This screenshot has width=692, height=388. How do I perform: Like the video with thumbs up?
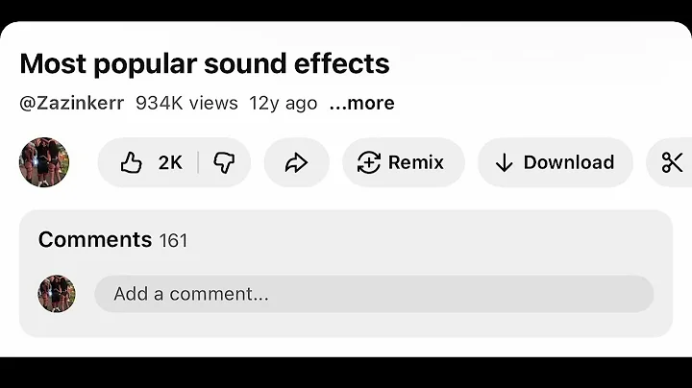132,162
